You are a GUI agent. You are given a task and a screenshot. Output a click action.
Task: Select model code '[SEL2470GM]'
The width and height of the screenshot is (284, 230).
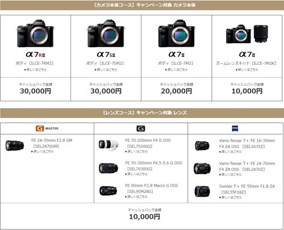(x=46, y=146)
